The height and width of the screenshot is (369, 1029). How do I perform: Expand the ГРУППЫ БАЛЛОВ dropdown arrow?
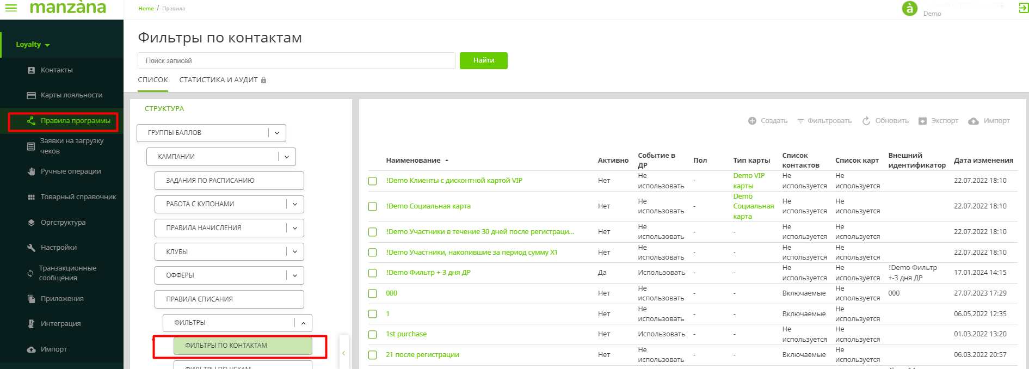[277, 133]
